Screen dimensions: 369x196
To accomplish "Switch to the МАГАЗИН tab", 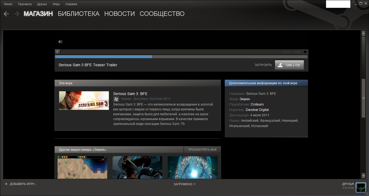I will click(x=38, y=14).
